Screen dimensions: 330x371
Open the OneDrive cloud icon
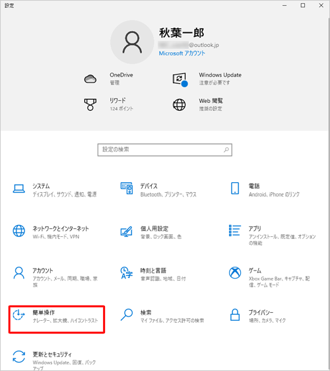coord(90,79)
